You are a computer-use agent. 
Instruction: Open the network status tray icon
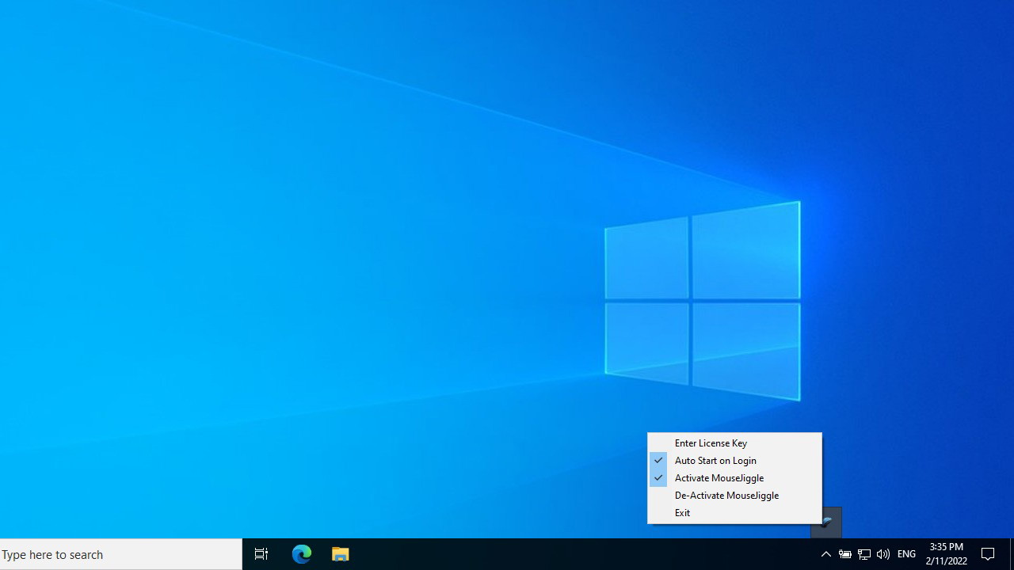[864, 554]
